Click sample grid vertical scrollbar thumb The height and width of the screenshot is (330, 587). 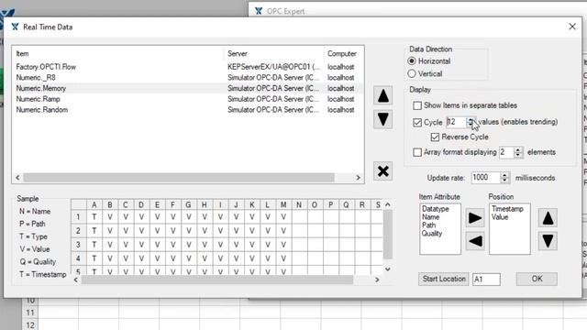click(x=388, y=235)
